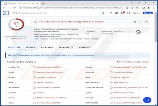Open the apps grid icon
This screenshot has width=158, height=106.
coord(117,13)
